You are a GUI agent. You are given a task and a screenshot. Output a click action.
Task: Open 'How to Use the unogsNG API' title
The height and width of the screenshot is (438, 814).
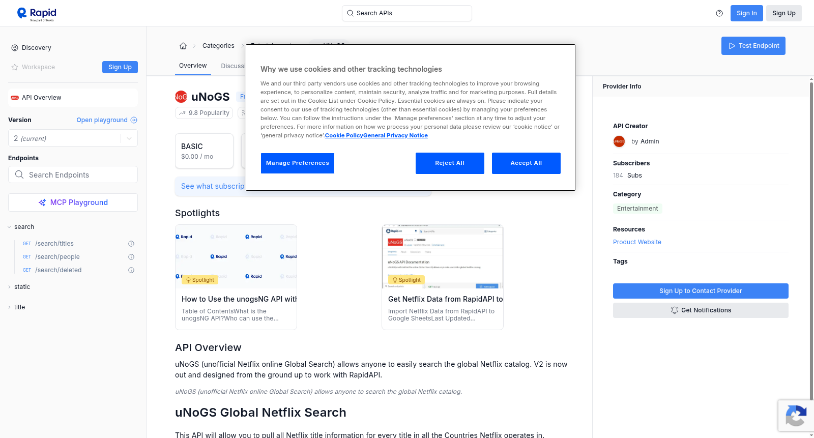coord(239,299)
